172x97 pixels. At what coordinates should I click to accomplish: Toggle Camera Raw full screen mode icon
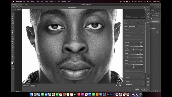pyautogui.click(x=148, y=7)
